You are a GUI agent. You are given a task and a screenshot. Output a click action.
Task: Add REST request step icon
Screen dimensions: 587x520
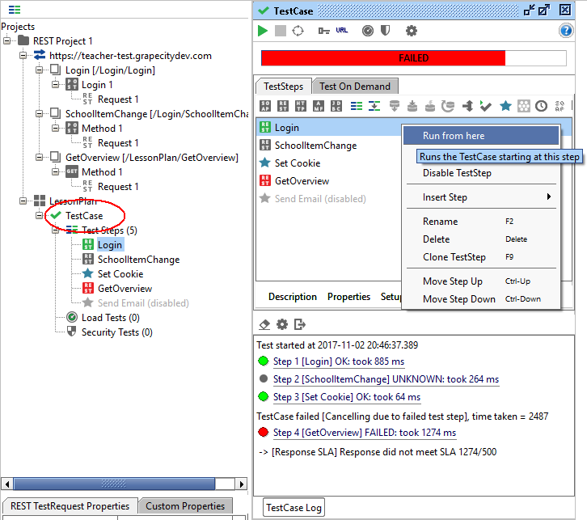point(283,106)
